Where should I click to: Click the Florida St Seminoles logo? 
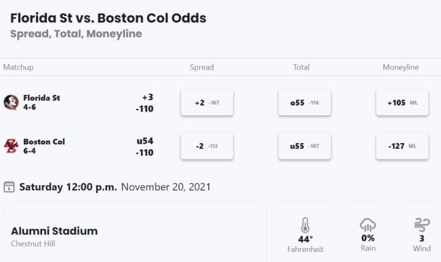[x=11, y=102]
